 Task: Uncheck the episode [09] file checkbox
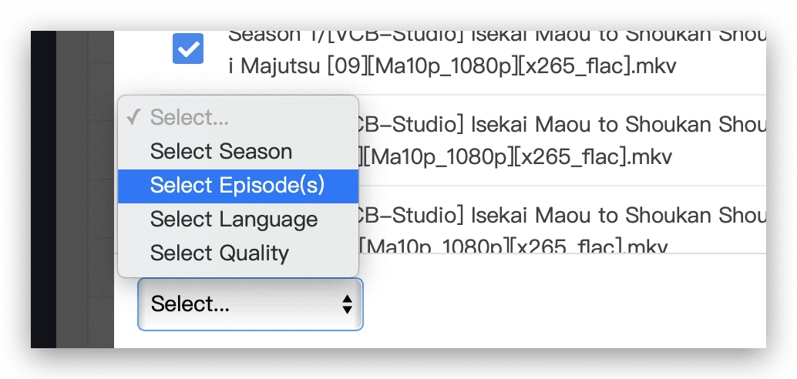tap(188, 49)
